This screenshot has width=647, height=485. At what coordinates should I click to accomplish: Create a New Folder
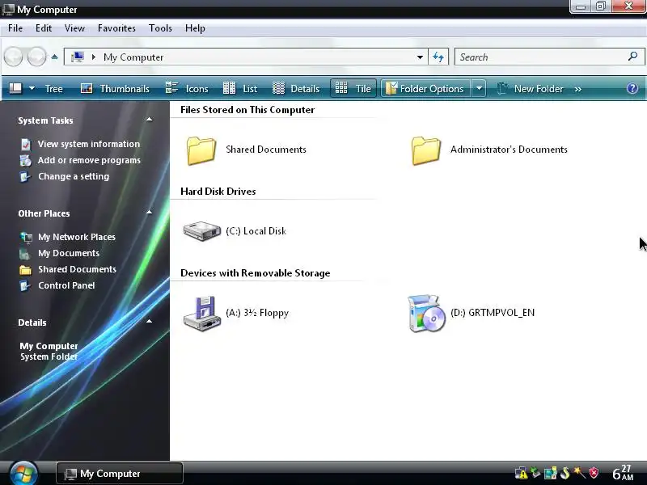530,89
